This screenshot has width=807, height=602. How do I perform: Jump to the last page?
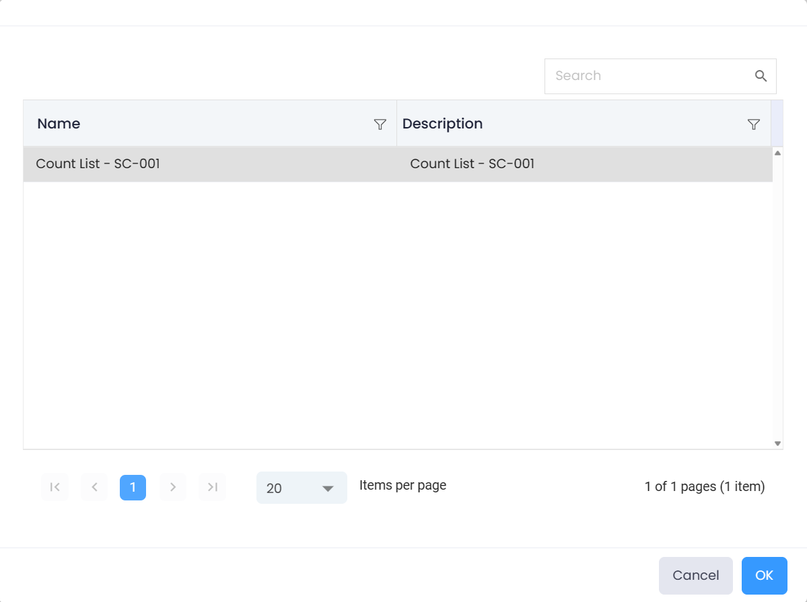tap(213, 488)
